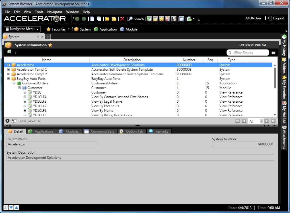
Task: Pin the System tab
Action: 38,37
